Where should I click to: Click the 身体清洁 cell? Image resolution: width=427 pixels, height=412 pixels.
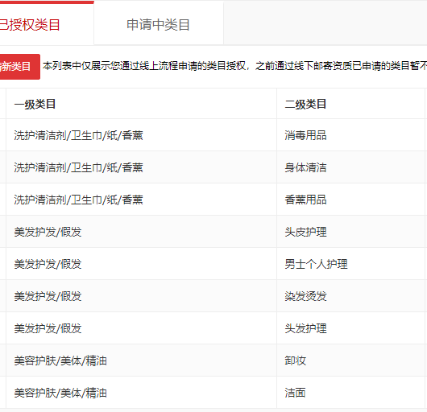(305, 167)
